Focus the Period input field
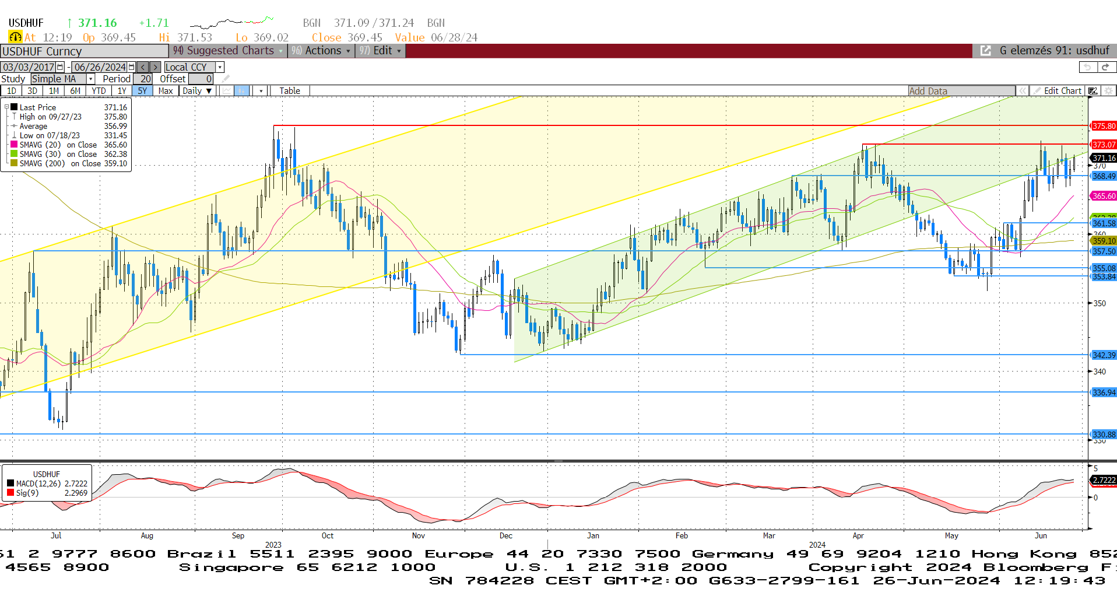 click(143, 78)
